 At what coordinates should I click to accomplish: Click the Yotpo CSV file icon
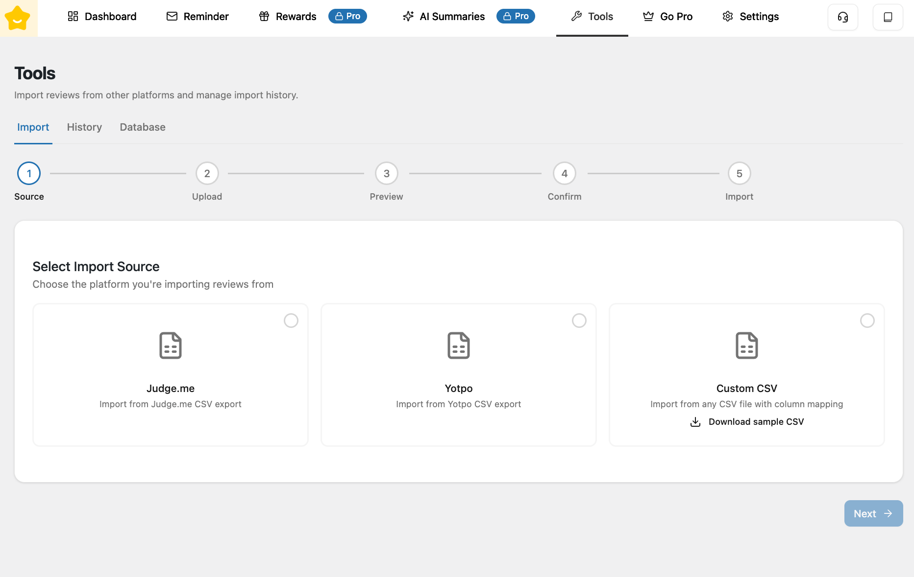[x=458, y=346]
